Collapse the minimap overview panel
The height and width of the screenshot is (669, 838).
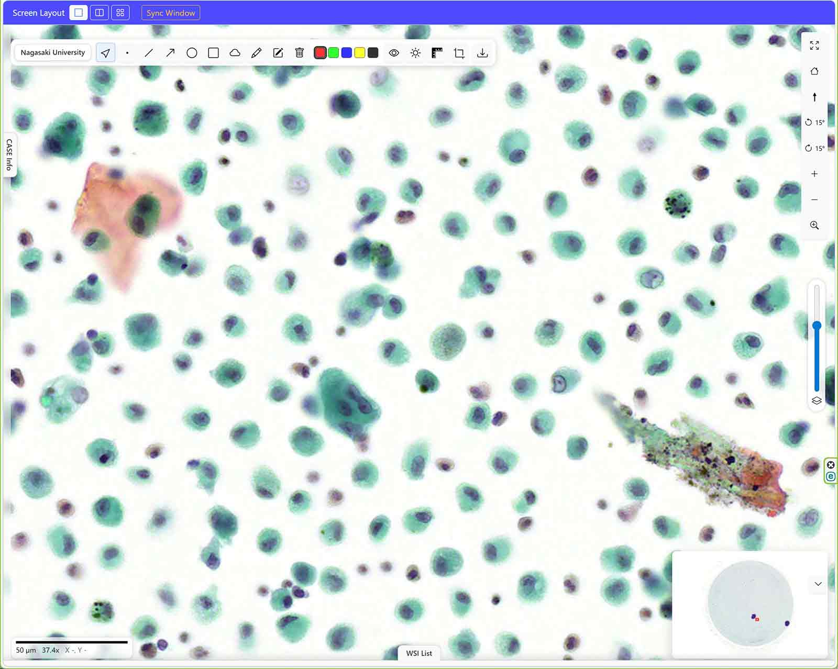tap(818, 584)
